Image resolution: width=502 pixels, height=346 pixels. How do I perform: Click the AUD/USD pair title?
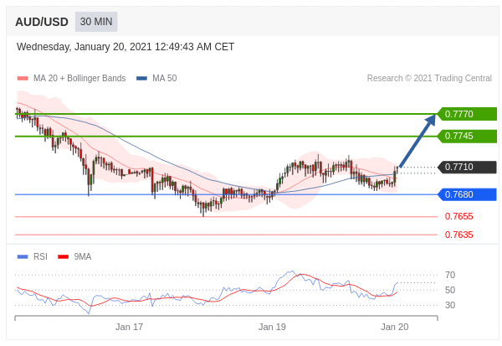[x=42, y=22]
